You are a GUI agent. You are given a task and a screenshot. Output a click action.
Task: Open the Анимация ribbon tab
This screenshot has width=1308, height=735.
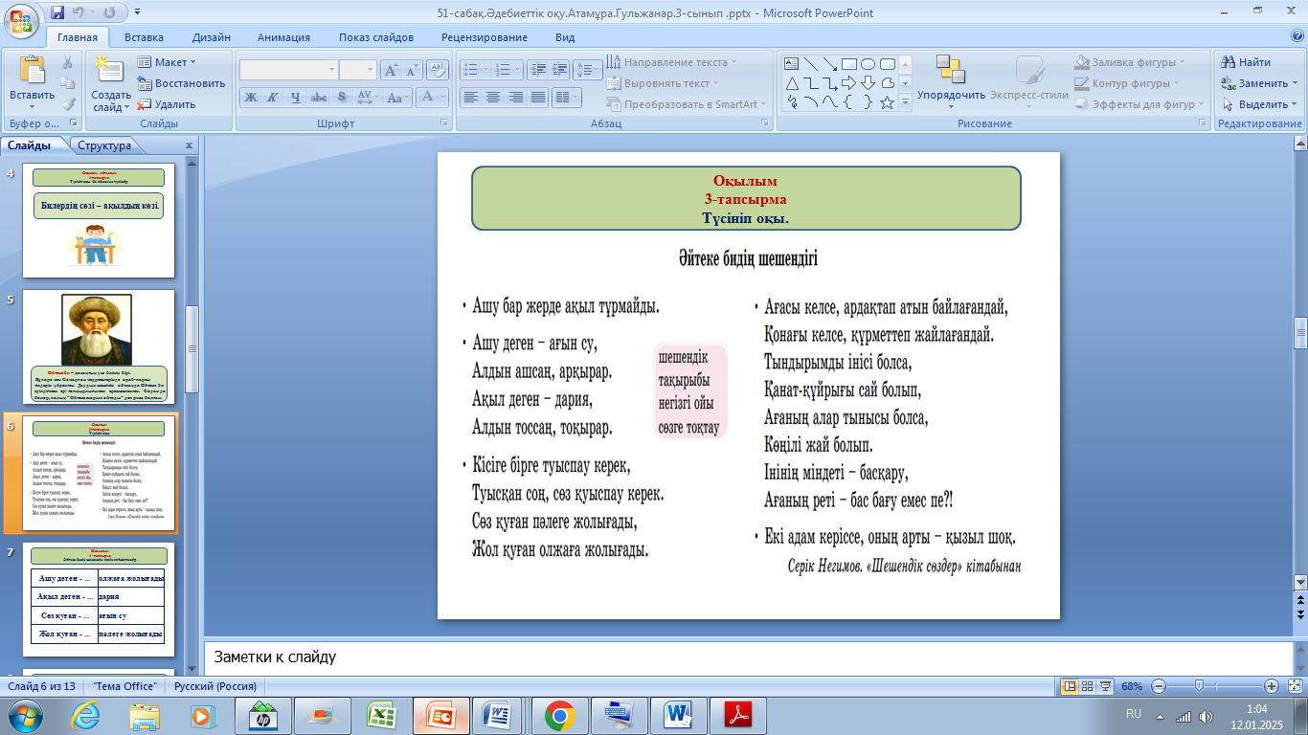283,37
